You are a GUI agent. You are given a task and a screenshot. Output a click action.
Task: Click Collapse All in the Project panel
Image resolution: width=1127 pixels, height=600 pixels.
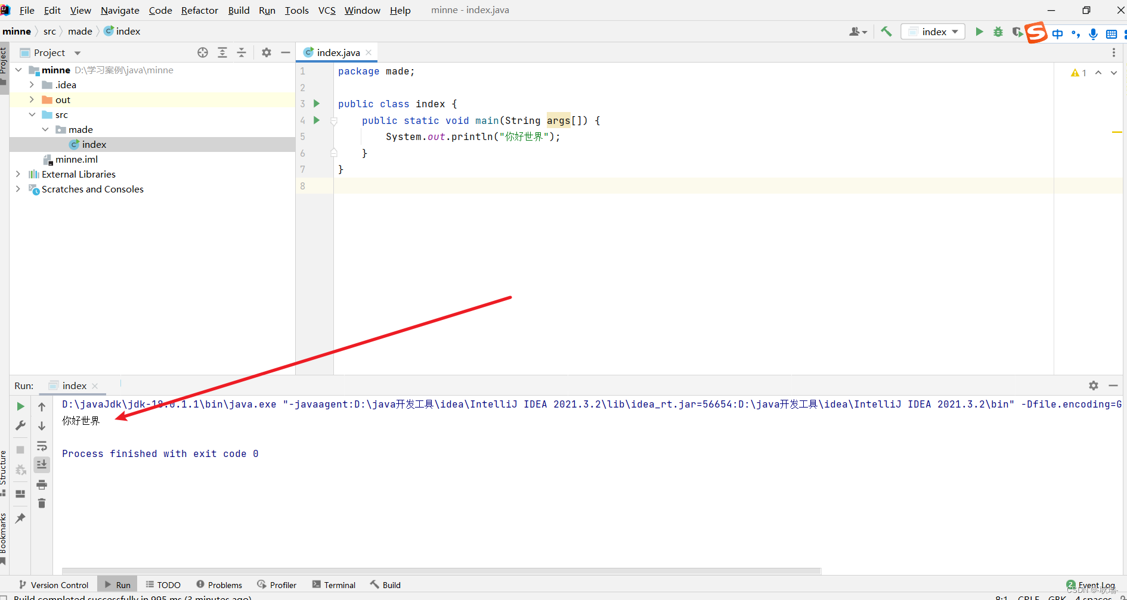(241, 52)
